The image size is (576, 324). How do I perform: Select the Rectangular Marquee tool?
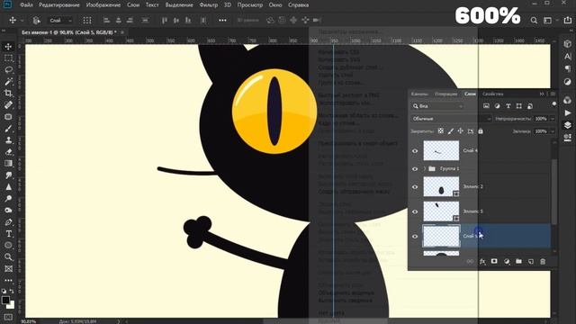pyautogui.click(x=8, y=58)
